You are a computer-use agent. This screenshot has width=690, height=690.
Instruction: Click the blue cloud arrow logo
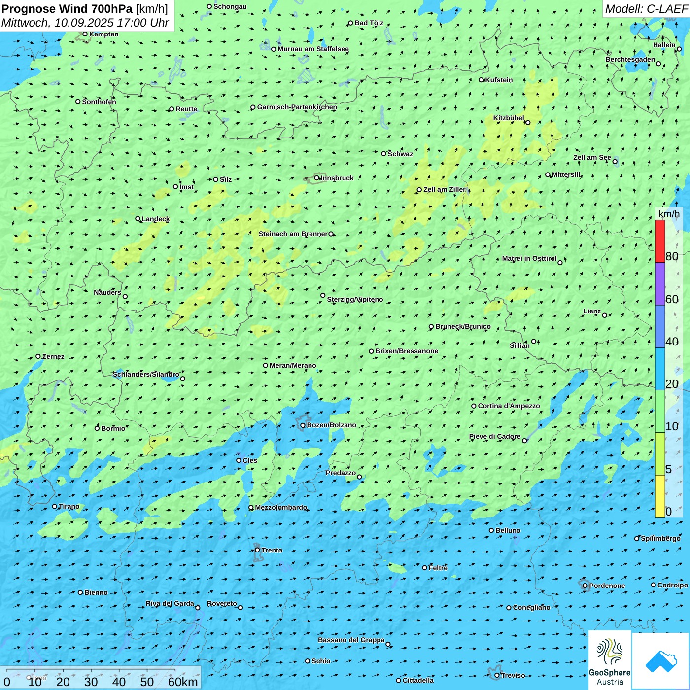point(661,661)
